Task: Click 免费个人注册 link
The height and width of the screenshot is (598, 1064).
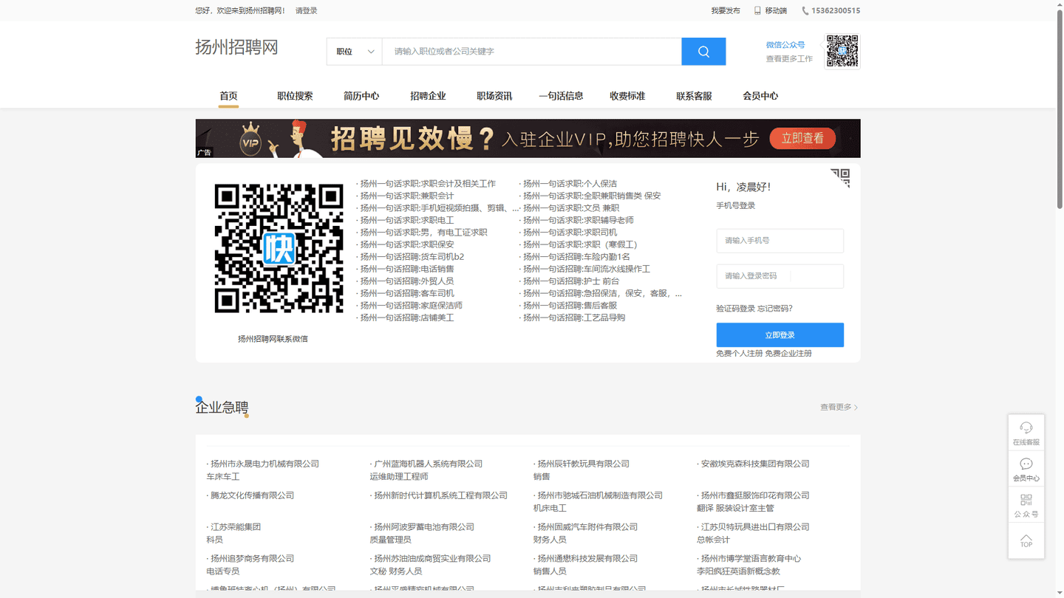Action: (739, 354)
